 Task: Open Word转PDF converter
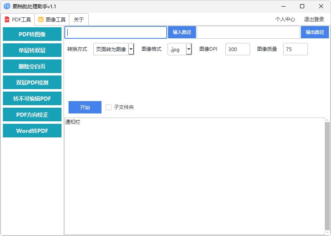pyautogui.click(x=32, y=131)
